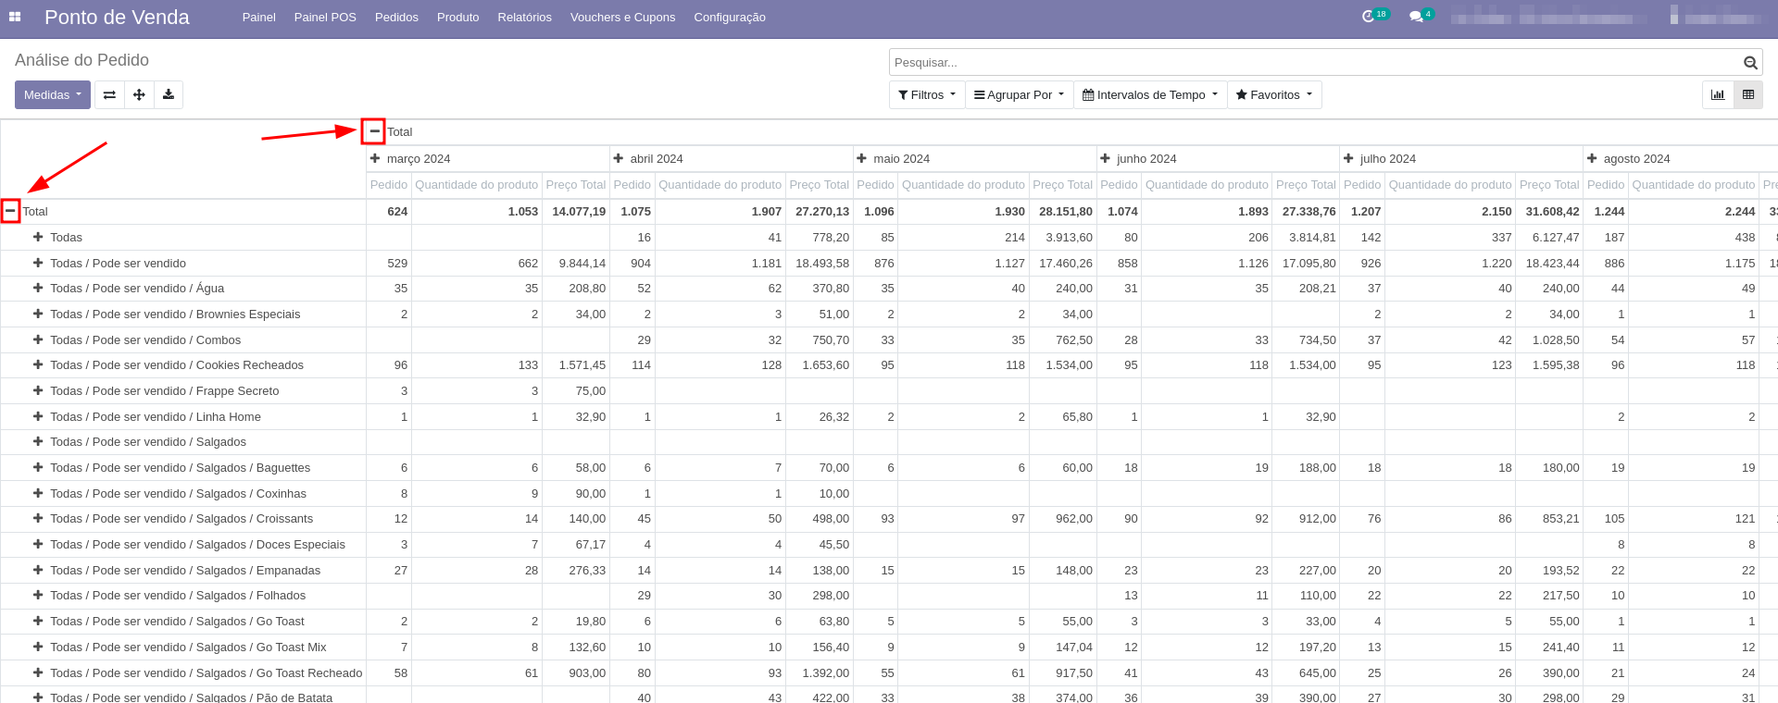Image resolution: width=1778 pixels, height=703 pixels.
Task: Click the flip axis icon button
Action: (109, 94)
